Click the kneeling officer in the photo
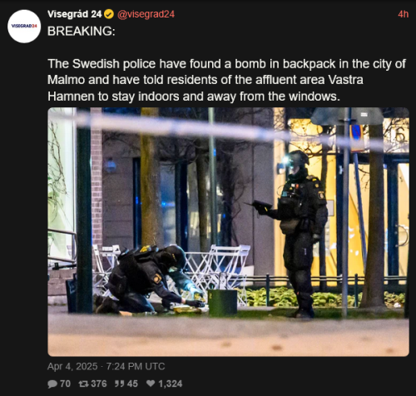This screenshot has height=396, width=416. [x=148, y=279]
